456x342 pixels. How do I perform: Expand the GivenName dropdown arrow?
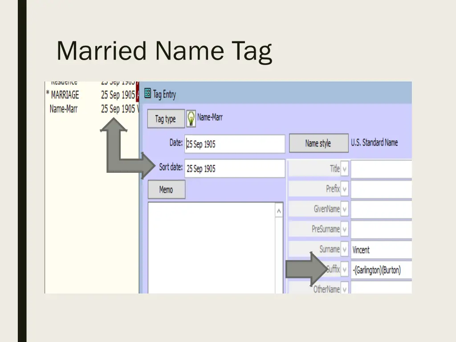coord(345,209)
